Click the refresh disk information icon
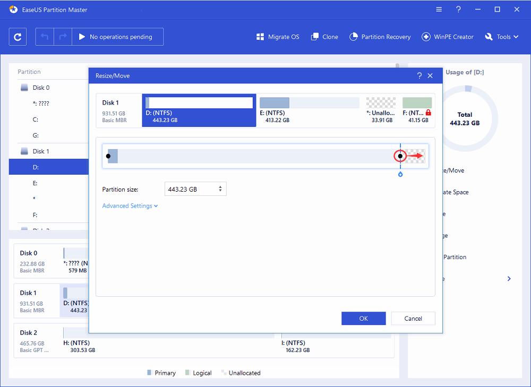 pos(18,37)
